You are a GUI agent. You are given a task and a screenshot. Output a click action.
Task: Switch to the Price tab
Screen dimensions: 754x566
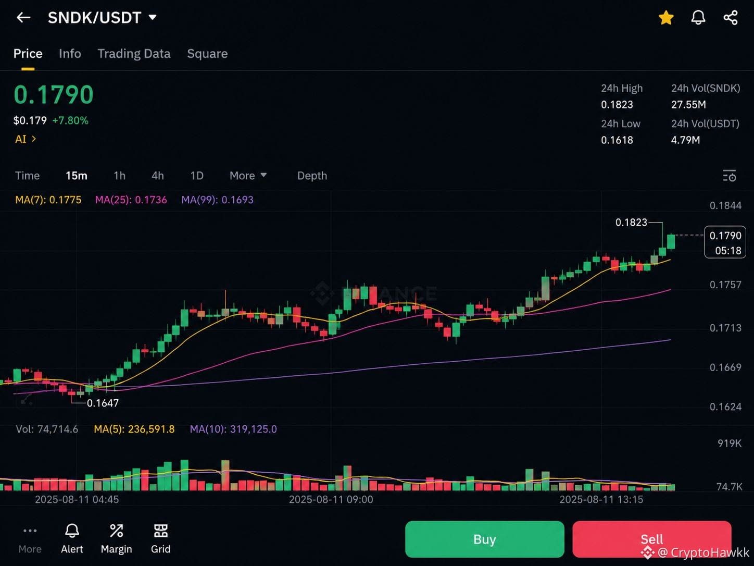click(x=28, y=54)
